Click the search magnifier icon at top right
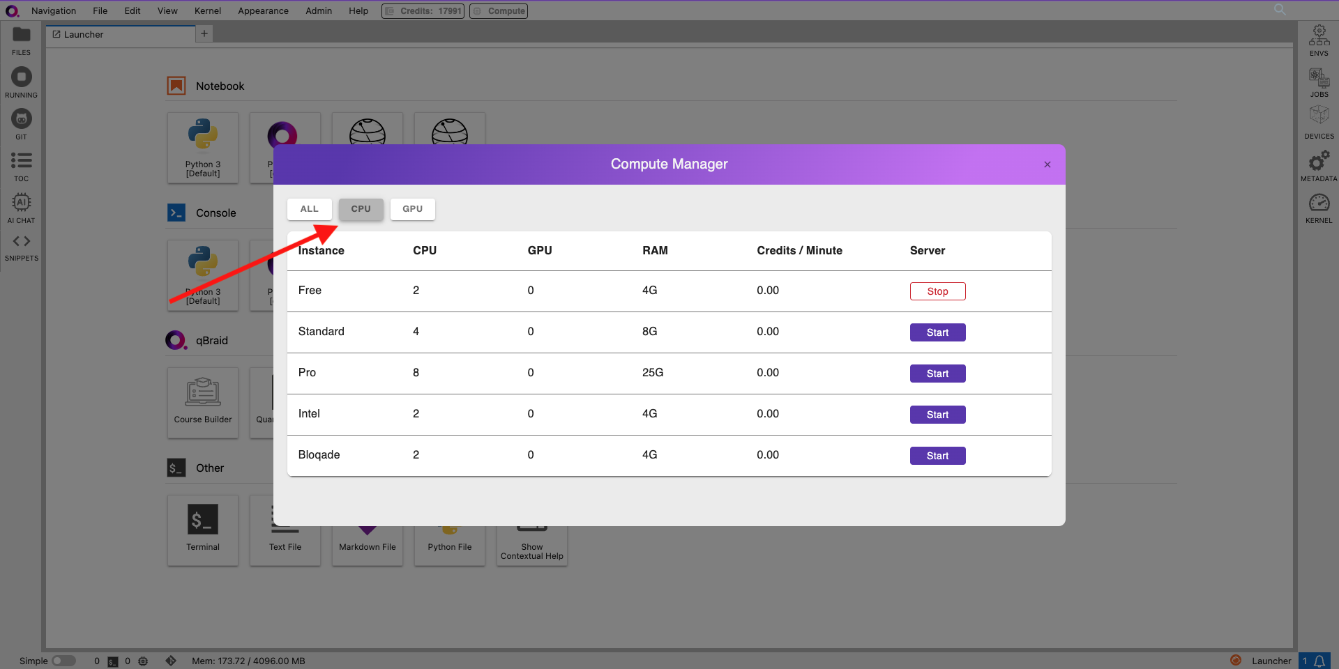The width and height of the screenshot is (1339, 669). tap(1280, 9)
